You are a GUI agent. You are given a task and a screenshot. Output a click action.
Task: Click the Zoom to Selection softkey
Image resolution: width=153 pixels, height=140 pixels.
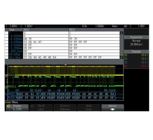pyautogui.click(x=65, y=108)
